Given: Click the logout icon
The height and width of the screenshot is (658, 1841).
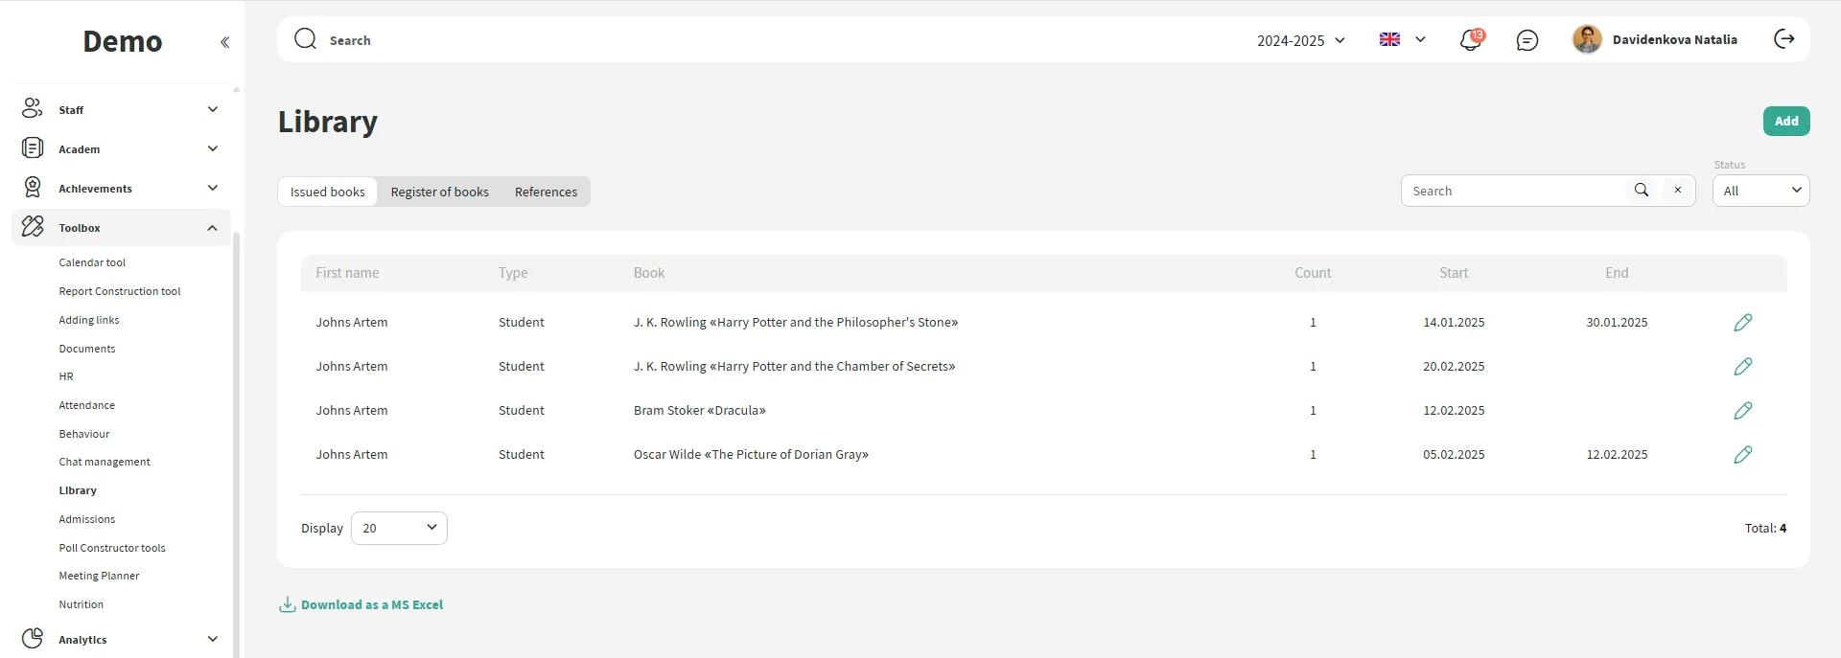Looking at the screenshot, I should point(1783,39).
